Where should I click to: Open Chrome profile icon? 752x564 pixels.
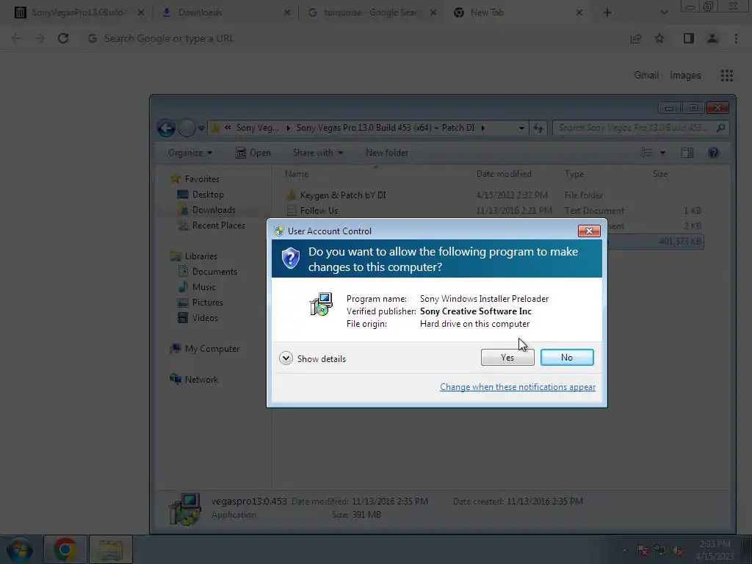(712, 38)
